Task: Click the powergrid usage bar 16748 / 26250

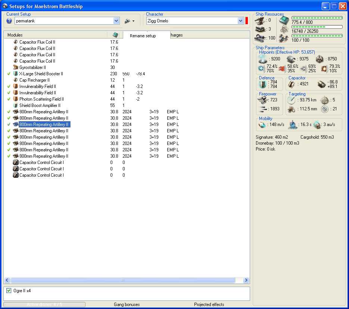Action: click(x=317, y=27)
